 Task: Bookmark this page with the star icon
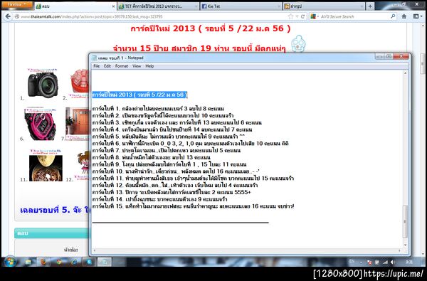pyautogui.click(x=290, y=16)
